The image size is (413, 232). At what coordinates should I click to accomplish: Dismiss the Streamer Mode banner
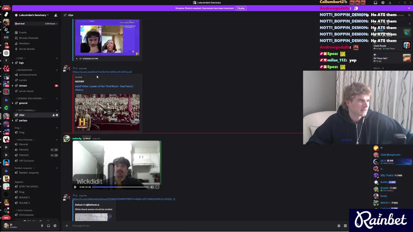[x=409, y=8]
